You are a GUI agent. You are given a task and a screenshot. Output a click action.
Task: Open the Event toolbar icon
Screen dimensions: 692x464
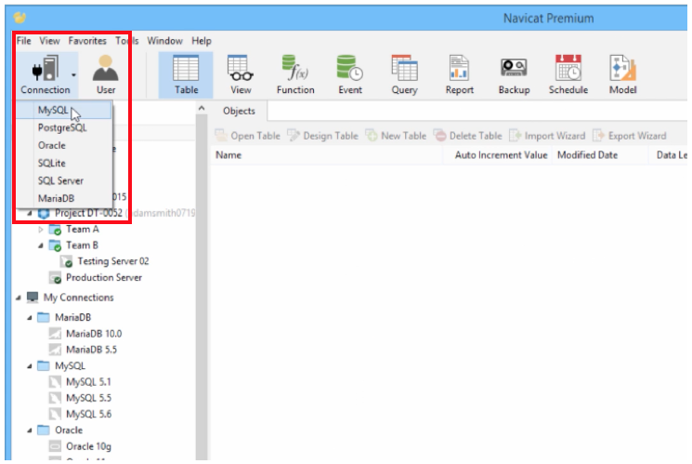pyautogui.click(x=350, y=74)
